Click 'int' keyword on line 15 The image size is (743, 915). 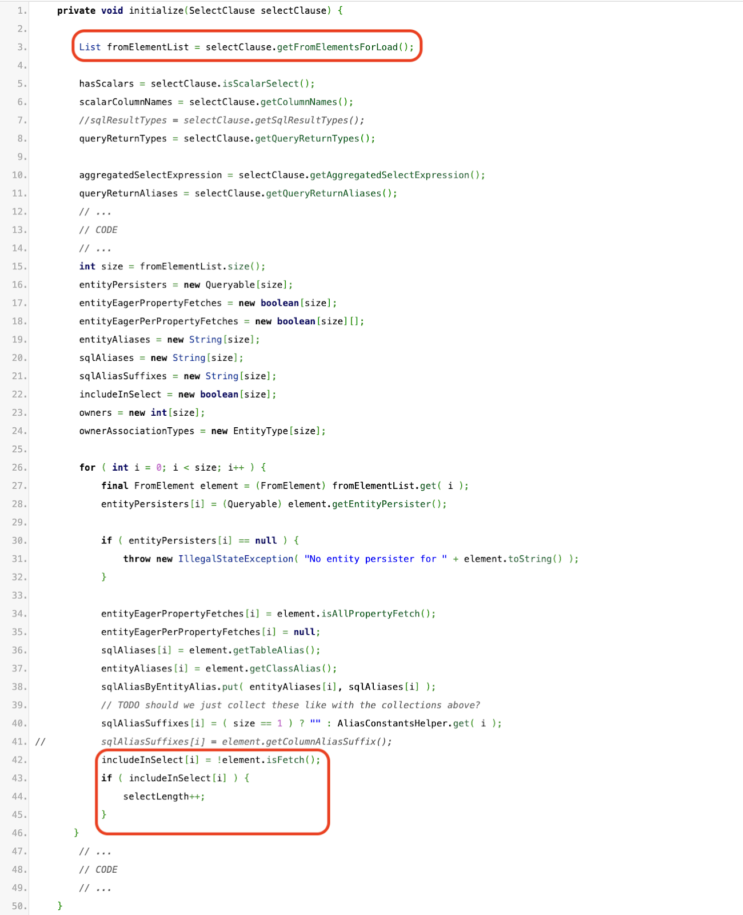click(x=87, y=266)
